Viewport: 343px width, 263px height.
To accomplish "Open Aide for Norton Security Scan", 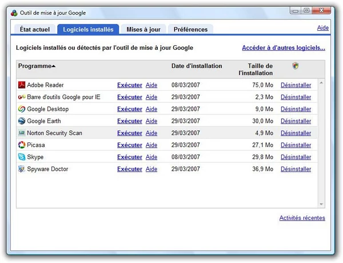I will [x=151, y=133].
